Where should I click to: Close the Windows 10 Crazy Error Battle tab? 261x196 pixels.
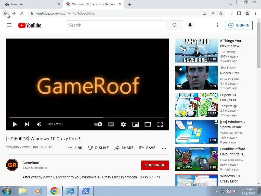tap(120, 4)
